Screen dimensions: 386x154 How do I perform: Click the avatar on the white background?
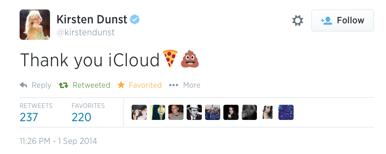click(x=268, y=112)
